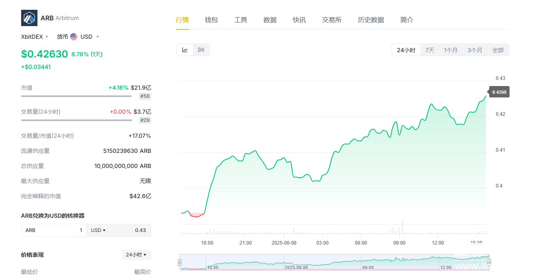The image size is (536, 276).
Task: Click the US flag currency icon
Action: click(x=74, y=37)
